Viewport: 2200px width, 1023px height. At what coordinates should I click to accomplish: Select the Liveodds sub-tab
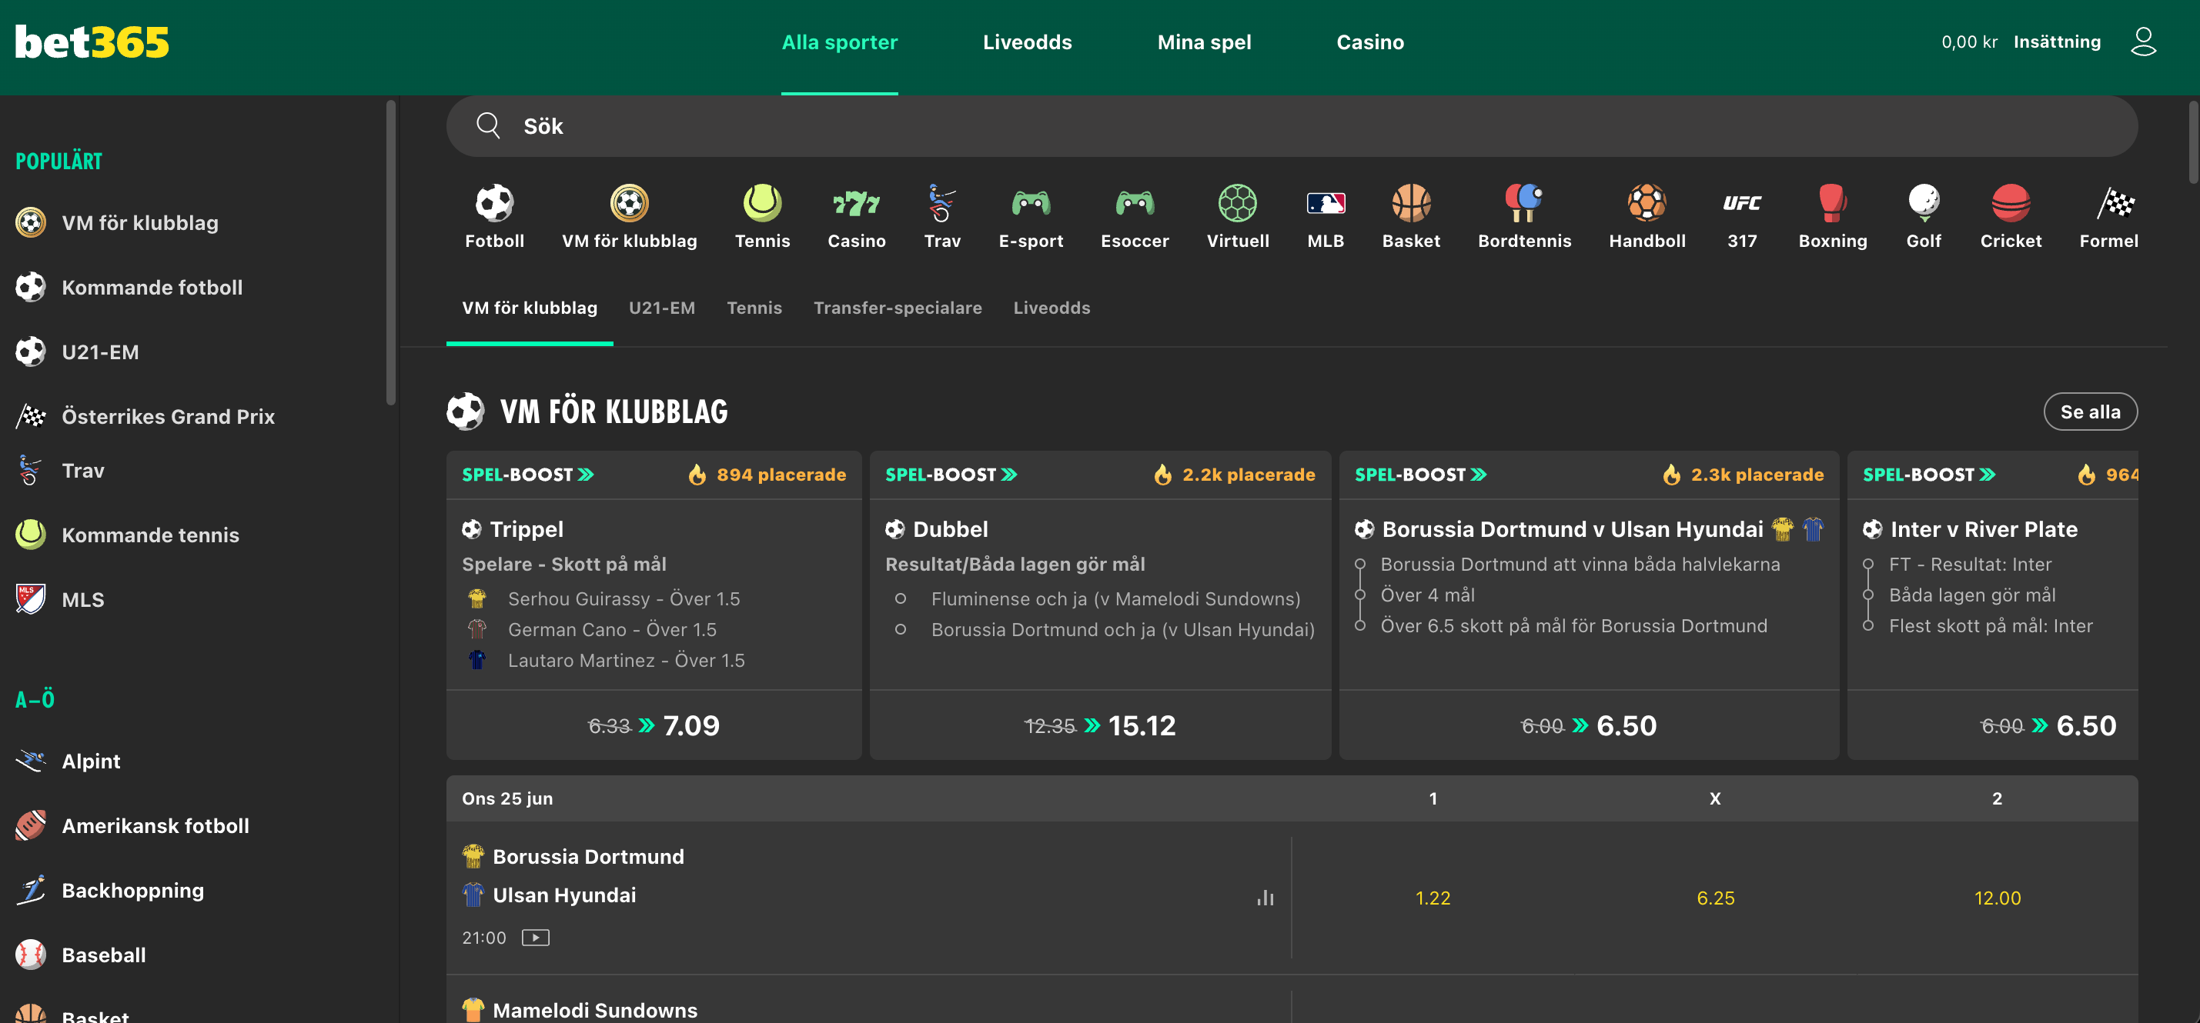coord(1052,308)
